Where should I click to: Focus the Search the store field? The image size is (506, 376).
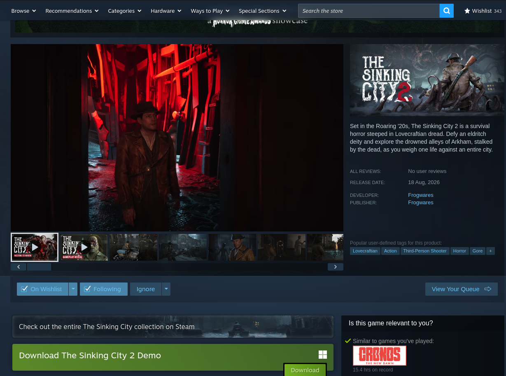click(x=369, y=11)
